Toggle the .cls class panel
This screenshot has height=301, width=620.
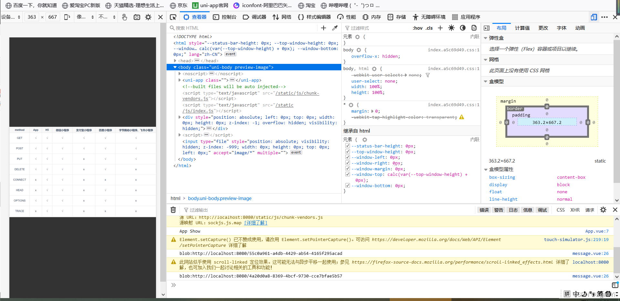pos(429,28)
